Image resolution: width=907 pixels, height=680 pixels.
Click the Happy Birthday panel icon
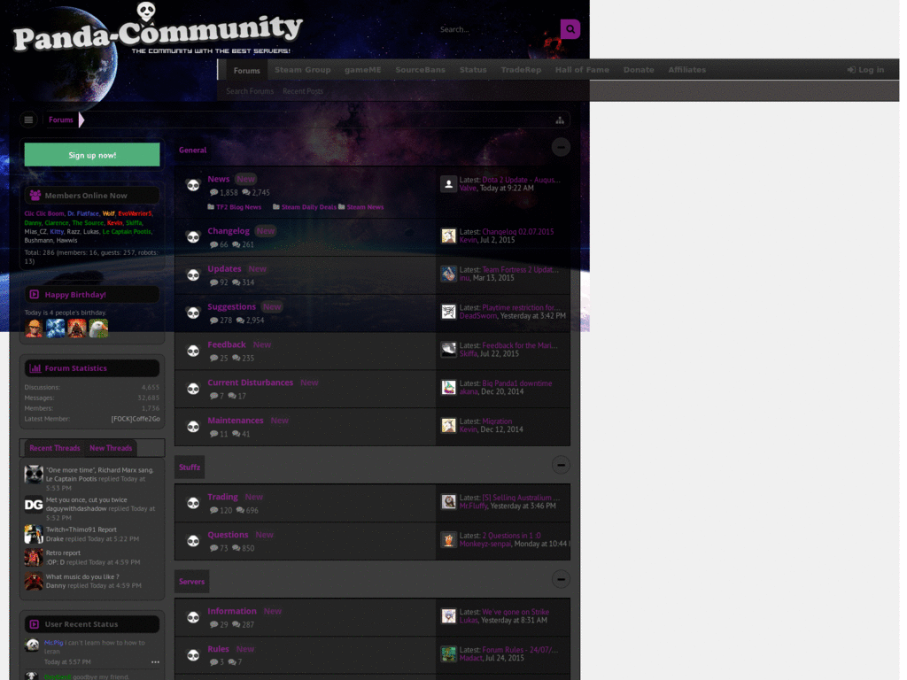[34, 294]
